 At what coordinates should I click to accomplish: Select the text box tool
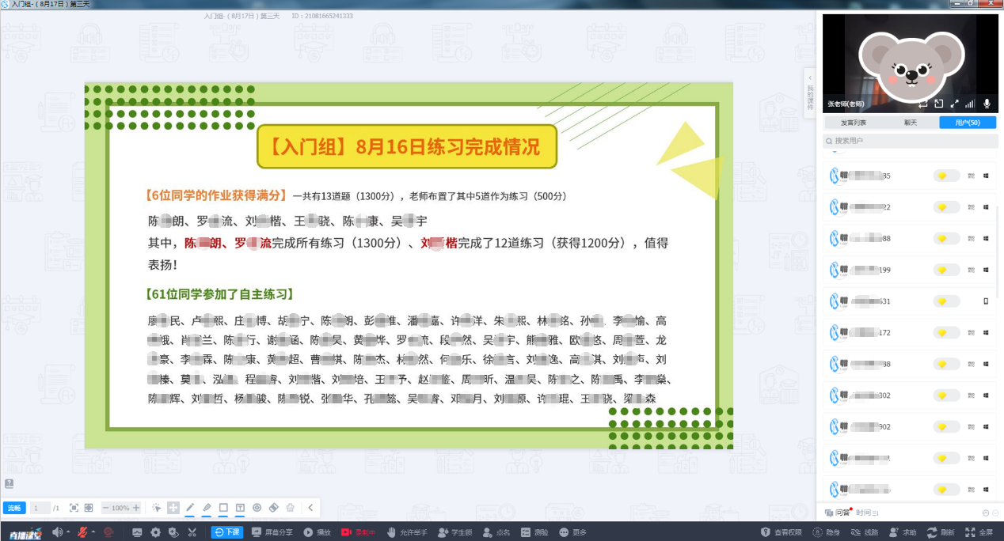240,508
